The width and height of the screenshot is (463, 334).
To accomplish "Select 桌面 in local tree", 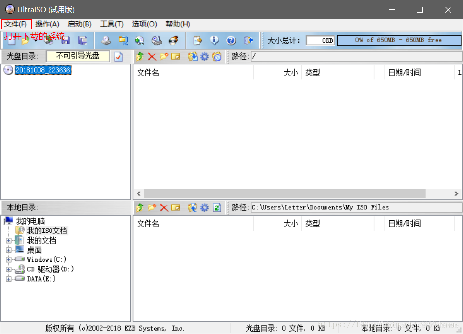I will click(x=34, y=250).
